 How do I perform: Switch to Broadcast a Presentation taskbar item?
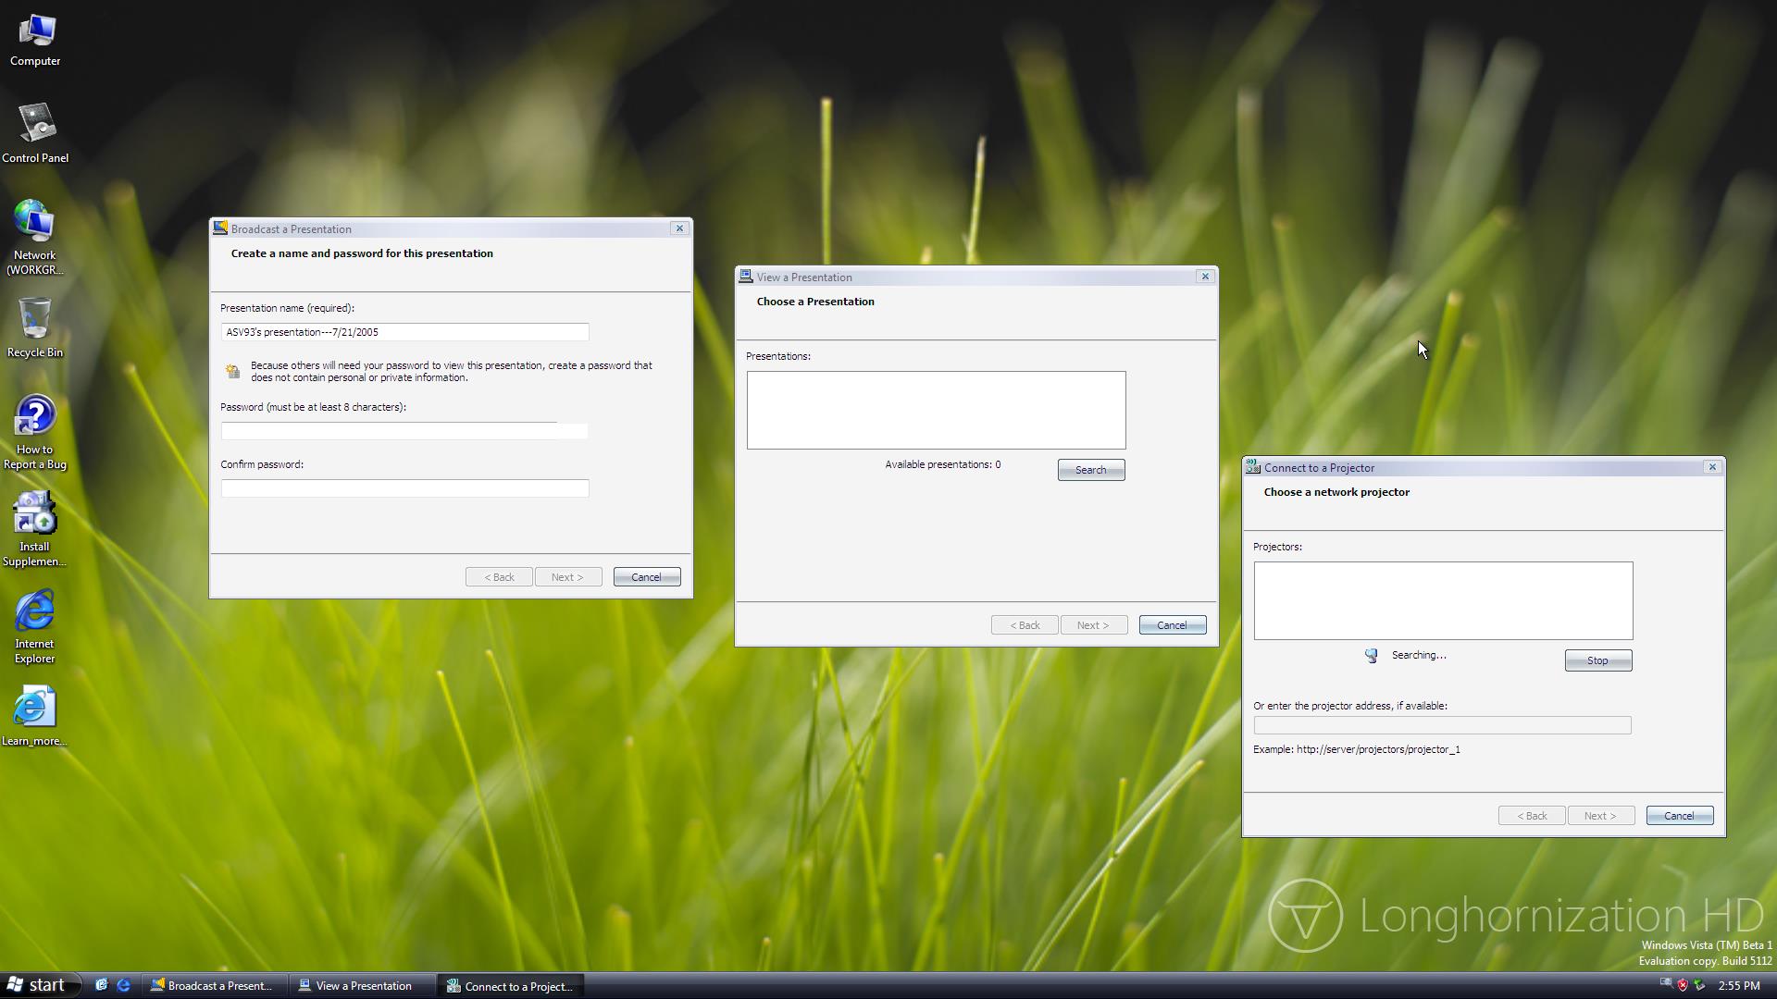(x=213, y=986)
